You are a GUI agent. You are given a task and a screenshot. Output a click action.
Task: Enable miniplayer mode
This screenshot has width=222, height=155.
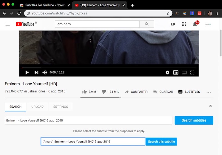point(176,73)
